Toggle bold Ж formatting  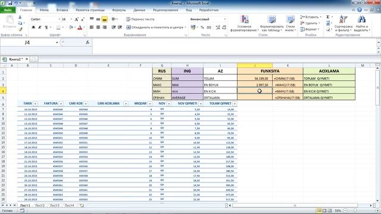(33, 27)
